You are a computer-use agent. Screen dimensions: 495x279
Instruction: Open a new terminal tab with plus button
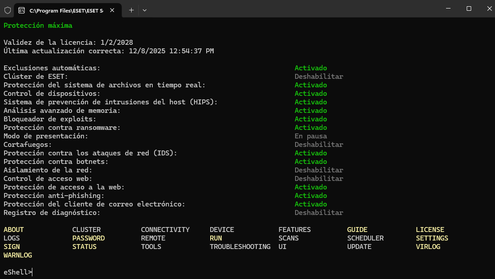(x=131, y=10)
